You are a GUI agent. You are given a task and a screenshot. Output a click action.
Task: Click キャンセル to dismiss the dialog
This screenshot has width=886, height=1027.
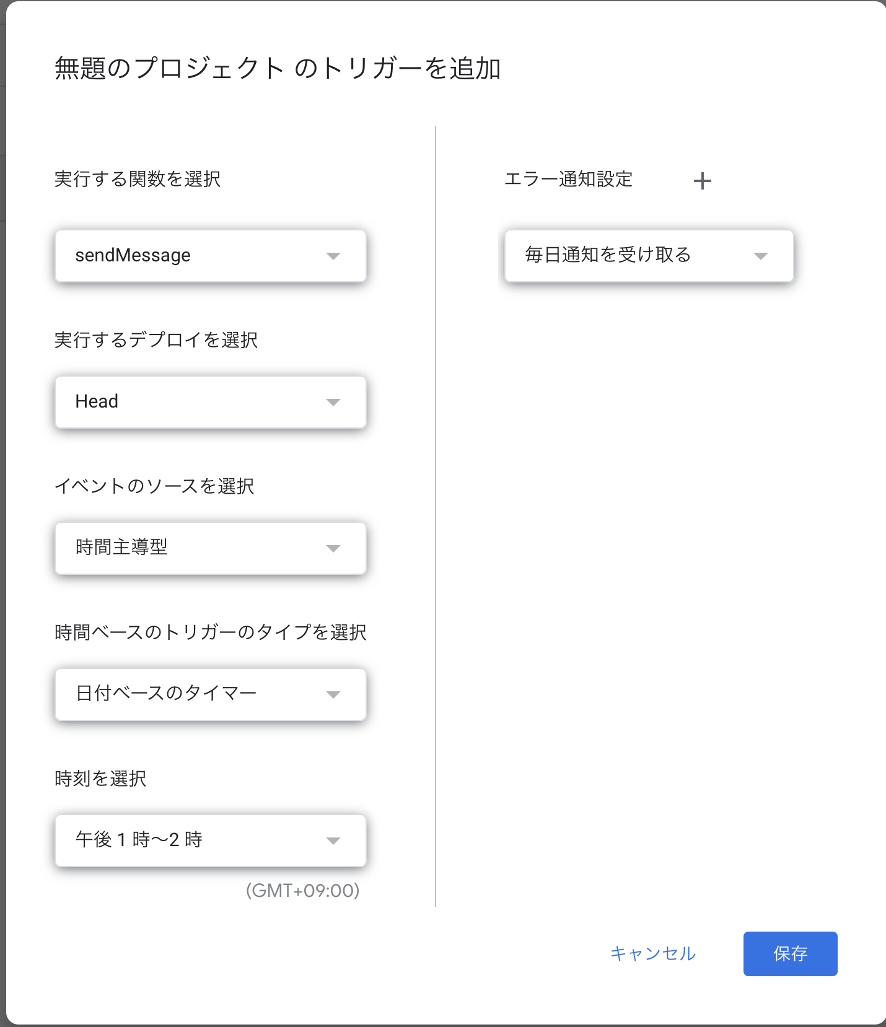652,954
